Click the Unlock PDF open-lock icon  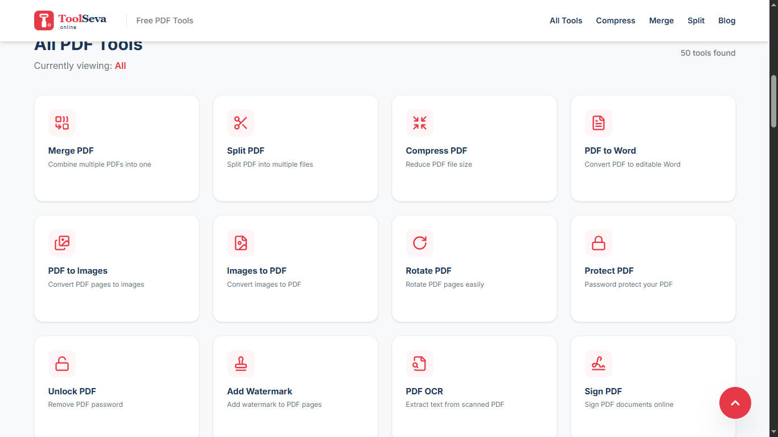click(x=62, y=364)
